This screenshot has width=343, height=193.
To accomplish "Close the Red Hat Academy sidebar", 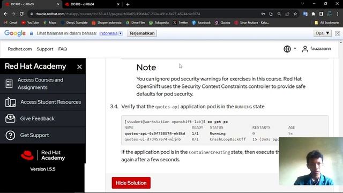I will point(79,67).
